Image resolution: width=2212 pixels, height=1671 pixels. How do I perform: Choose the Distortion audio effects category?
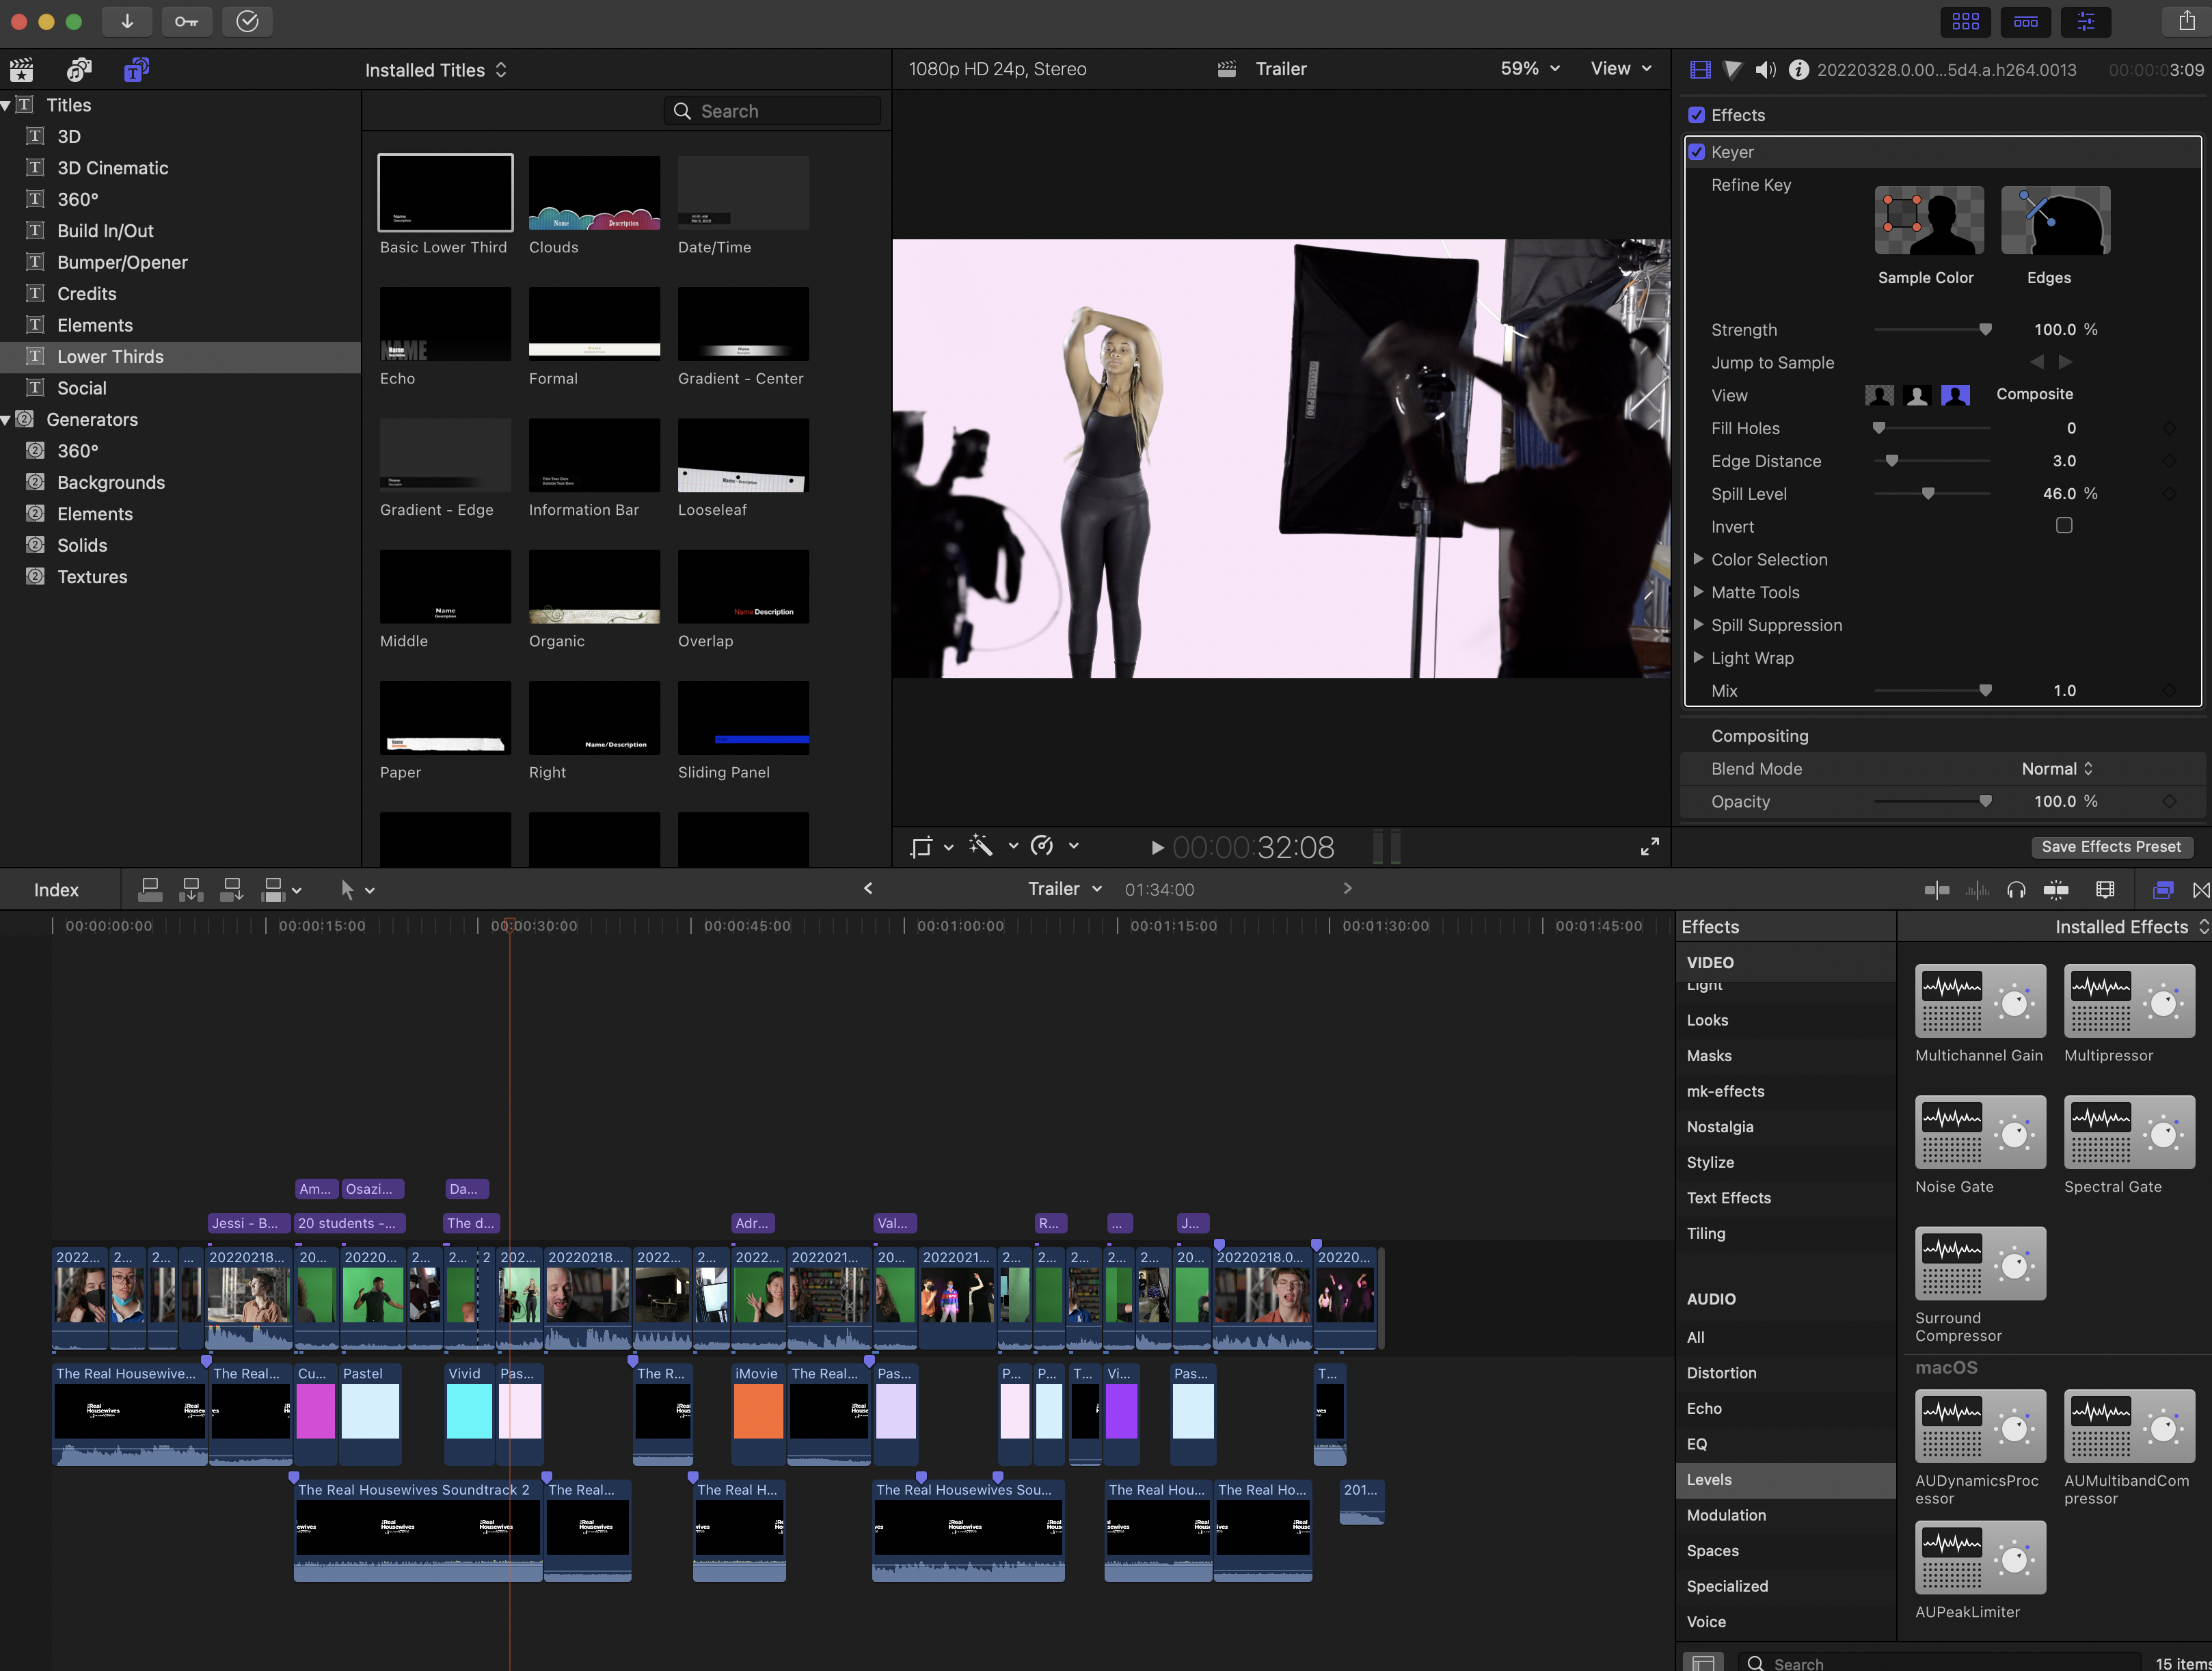[x=1721, y=1373]
